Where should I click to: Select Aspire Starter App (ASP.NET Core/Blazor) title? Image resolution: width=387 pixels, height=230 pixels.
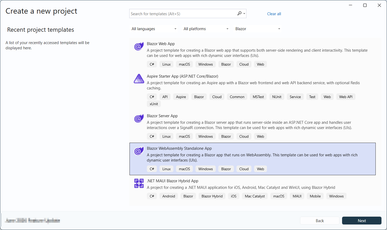183,76
